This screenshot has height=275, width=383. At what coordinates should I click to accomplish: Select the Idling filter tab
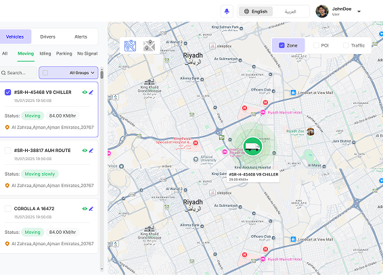45,53
